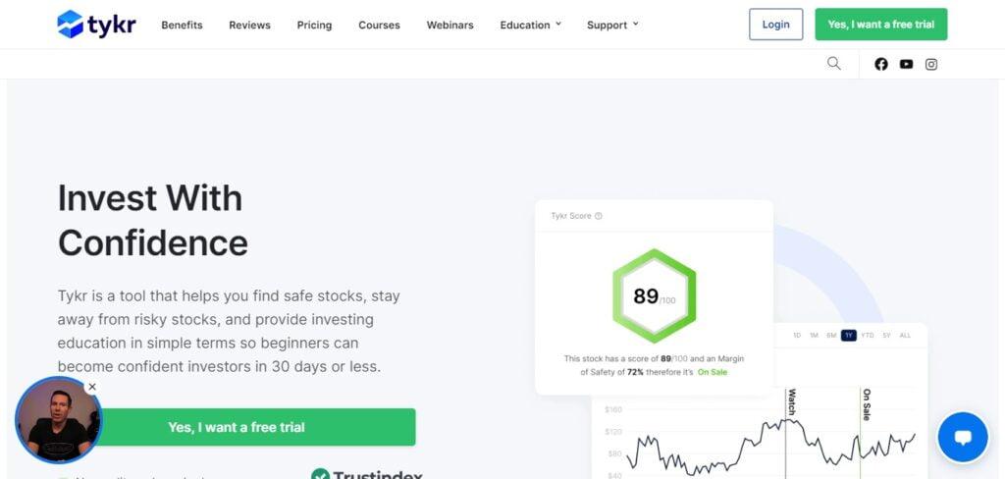This screenshot has width=1005, height=479.
Task: Click the $120 axis label
Action: 613,432
